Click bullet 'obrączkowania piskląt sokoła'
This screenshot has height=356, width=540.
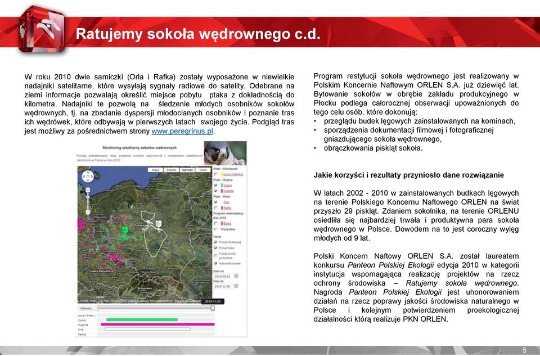[373, 148]
